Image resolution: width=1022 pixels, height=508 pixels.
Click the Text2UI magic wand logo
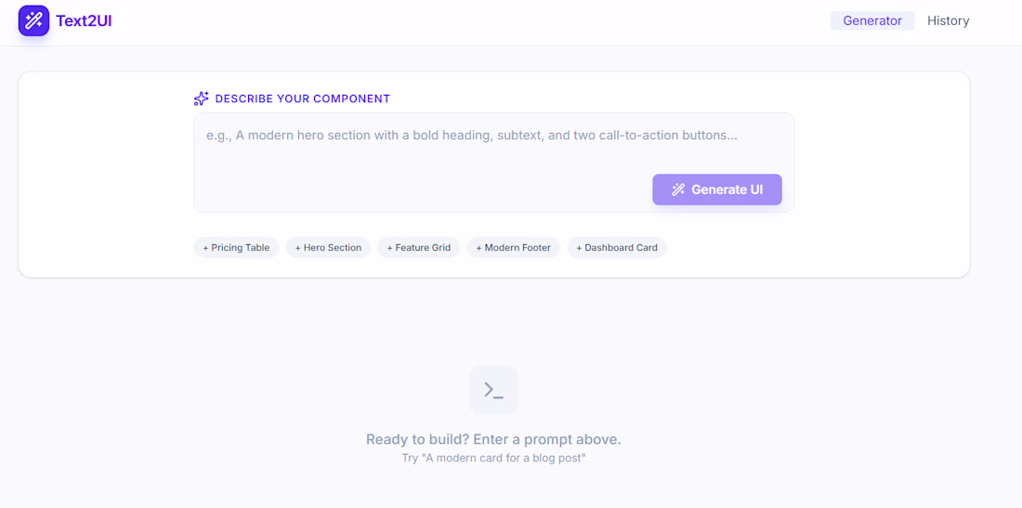(x=33, y=20)
